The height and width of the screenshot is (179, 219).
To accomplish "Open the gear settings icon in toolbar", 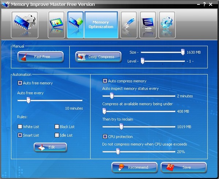I will tap(167, 25).
